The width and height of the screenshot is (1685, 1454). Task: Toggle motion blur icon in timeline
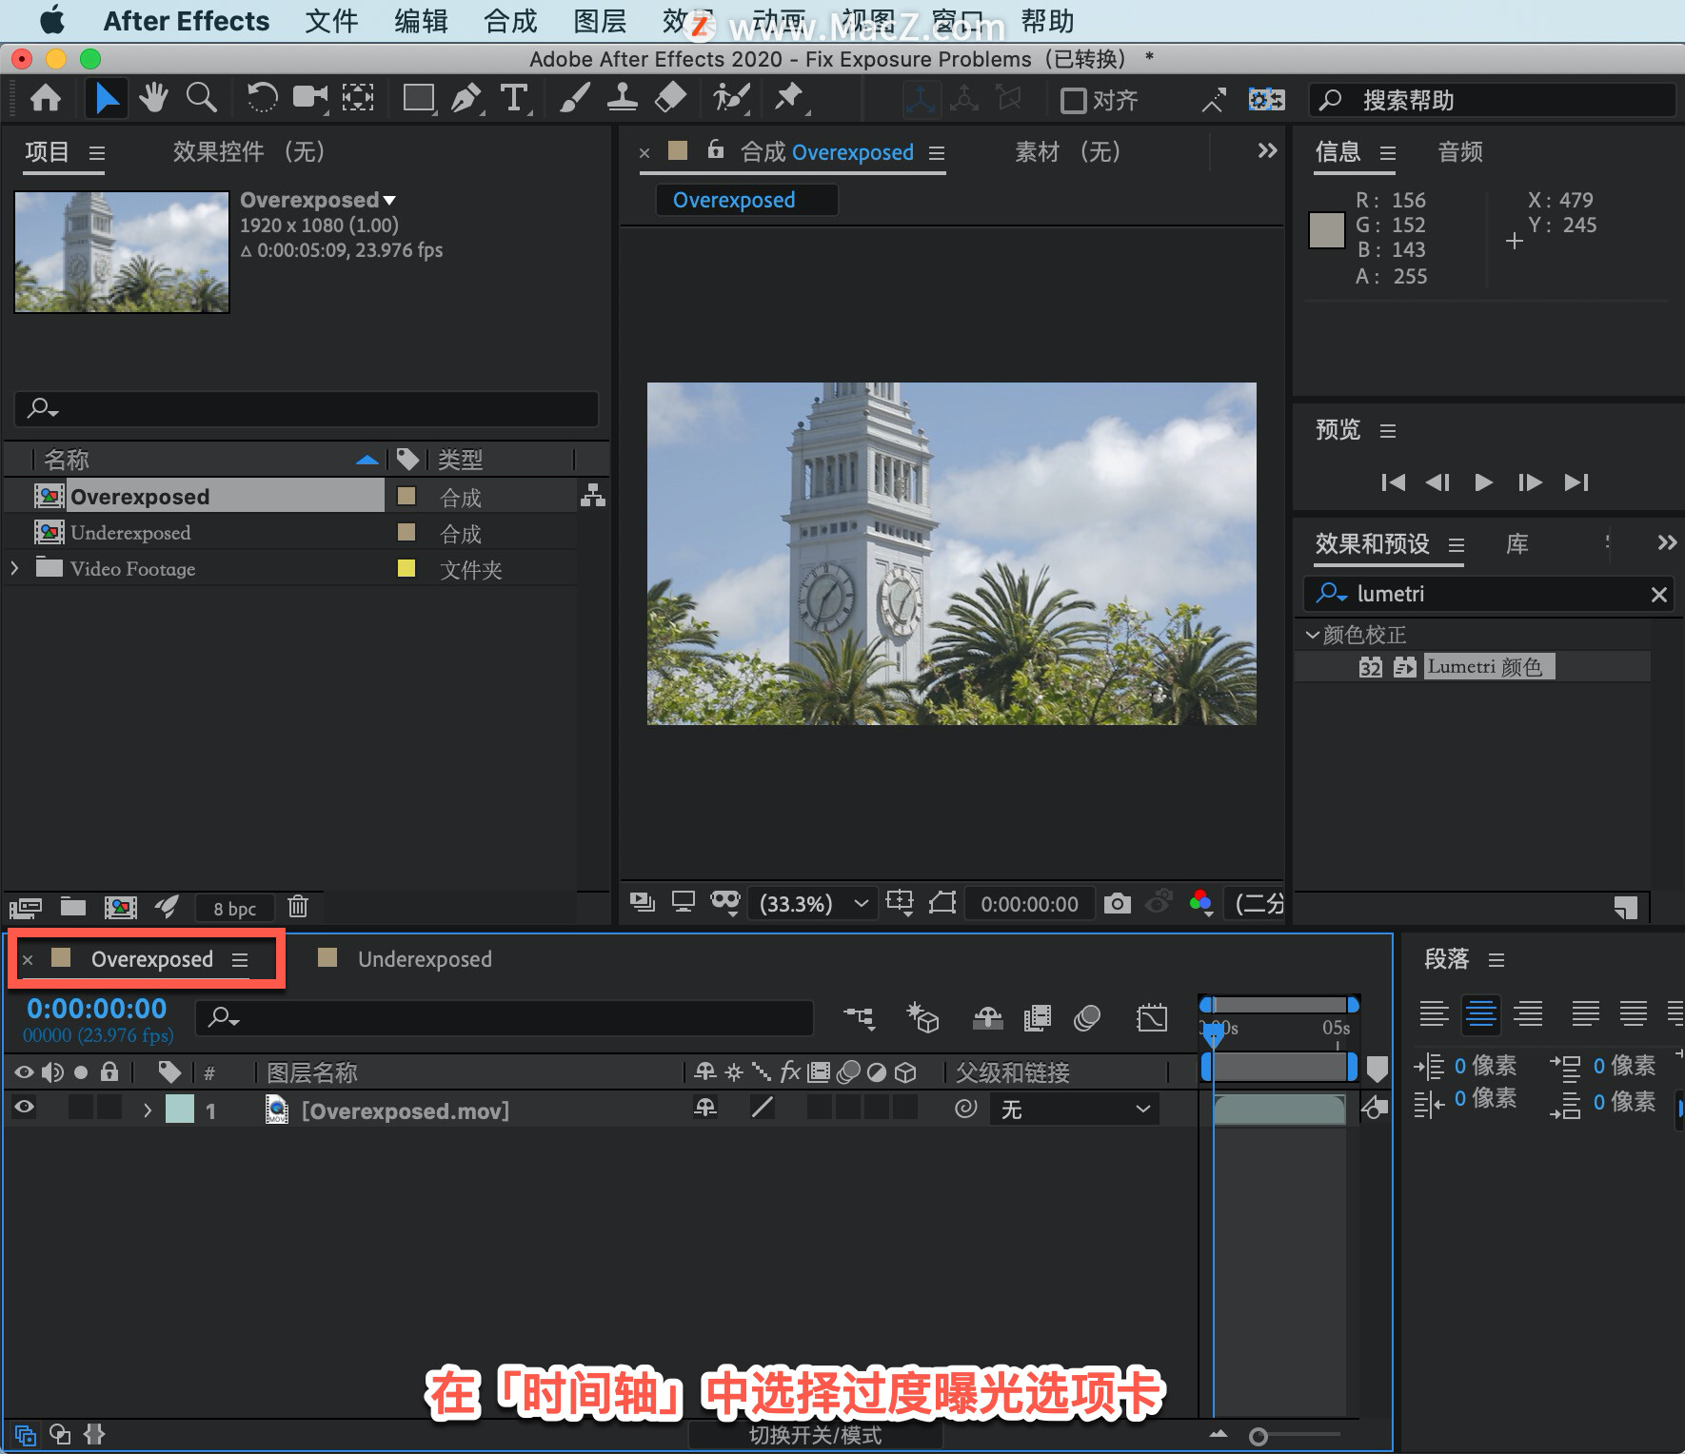(x=1086, y=1018)
